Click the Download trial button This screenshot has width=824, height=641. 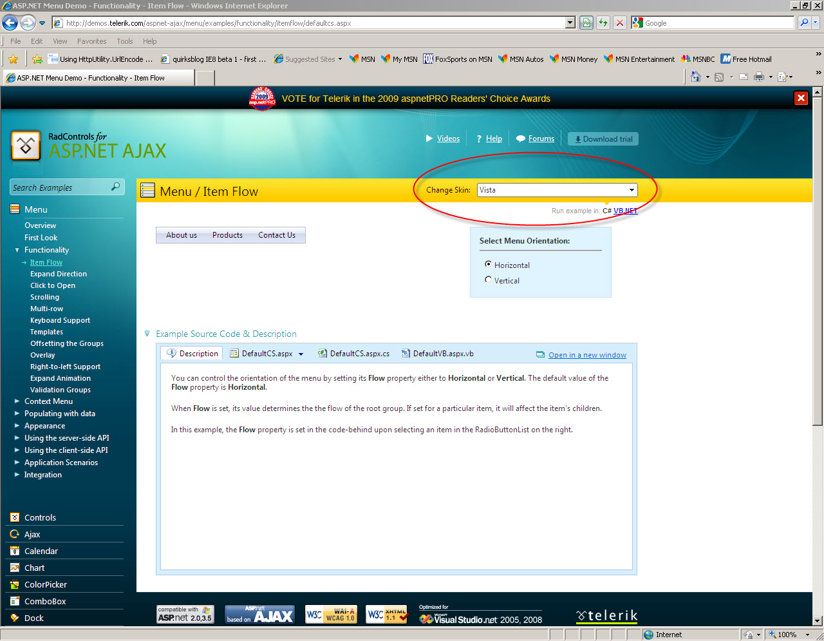[603, 139]
